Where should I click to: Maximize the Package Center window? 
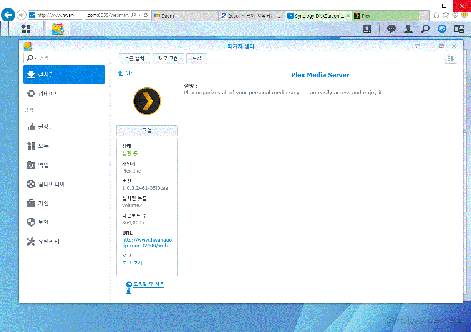point(442,46)
